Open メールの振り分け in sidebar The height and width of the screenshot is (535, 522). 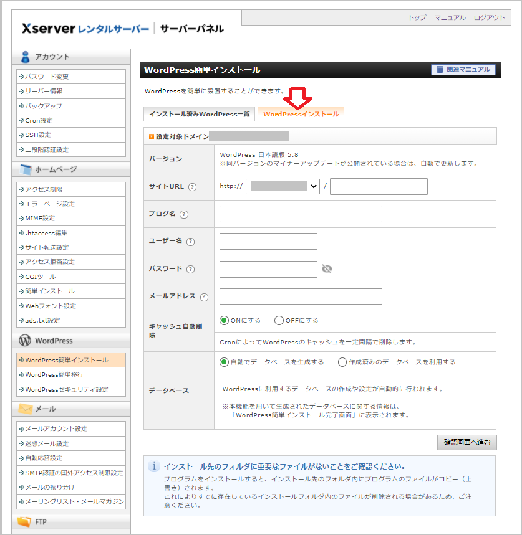[71, 487]
